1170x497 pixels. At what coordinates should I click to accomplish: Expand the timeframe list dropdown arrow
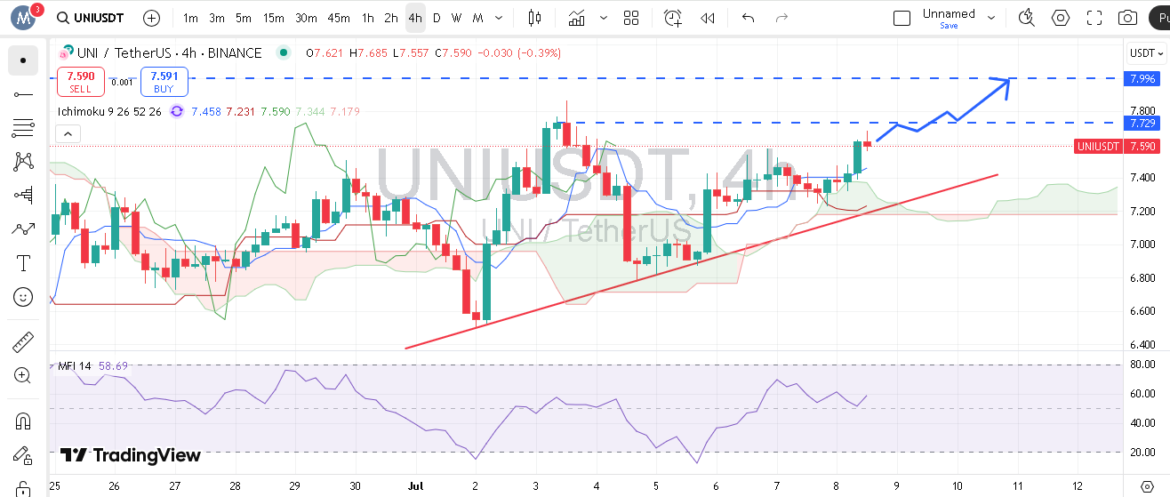(499, 18)
